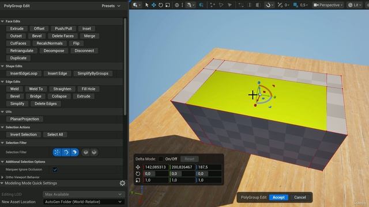Click the Invert Selection button
Viewport: 369px width, 207px height.
[x=23, y=135]
